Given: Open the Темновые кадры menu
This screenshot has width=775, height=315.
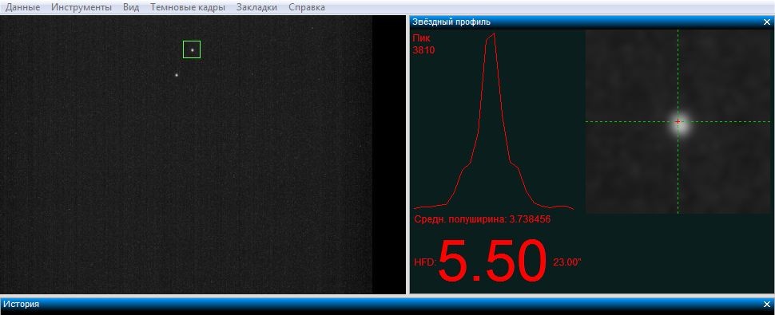Looking at the screenshot, I should click(188, 7).
